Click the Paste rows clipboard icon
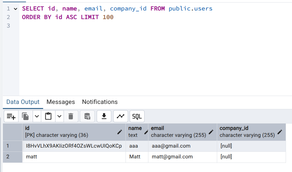The height and width of the screenshot is (172, 292). 48,117
